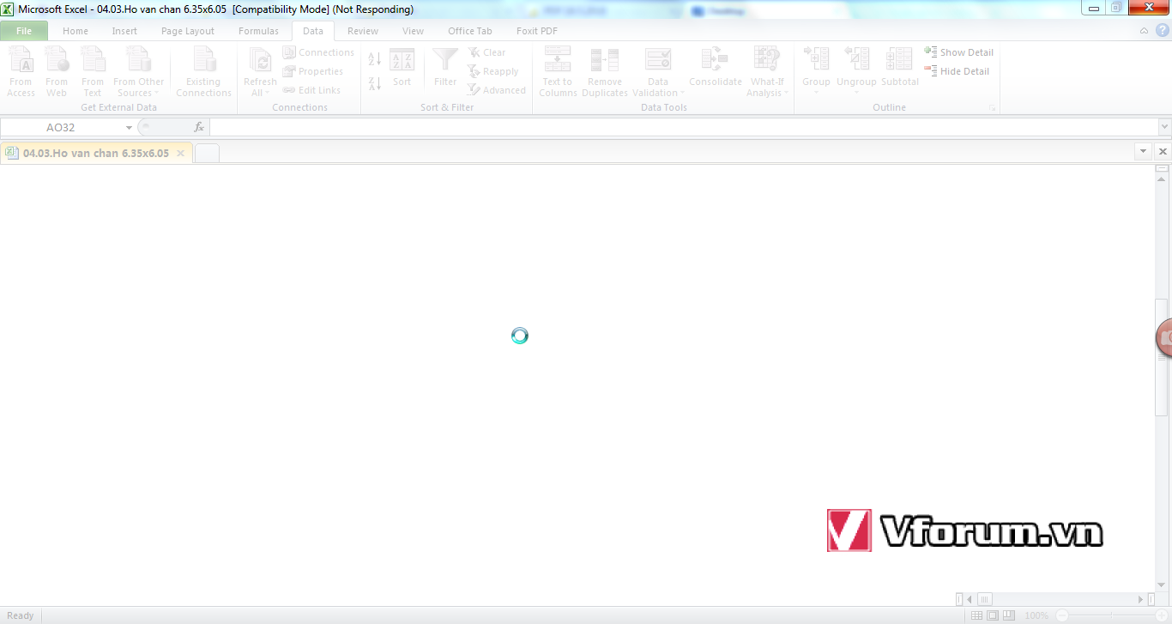Switch to Page Break Preview
This screenshot has width=1172, height=624.
(x=1009, y=615)
